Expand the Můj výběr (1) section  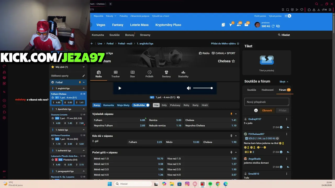(84, 67)
